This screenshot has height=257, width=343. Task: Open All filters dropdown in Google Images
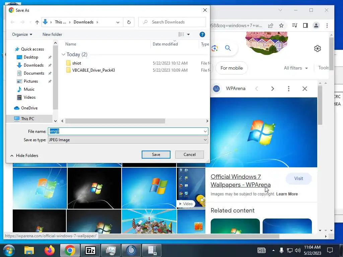[296, 68]
